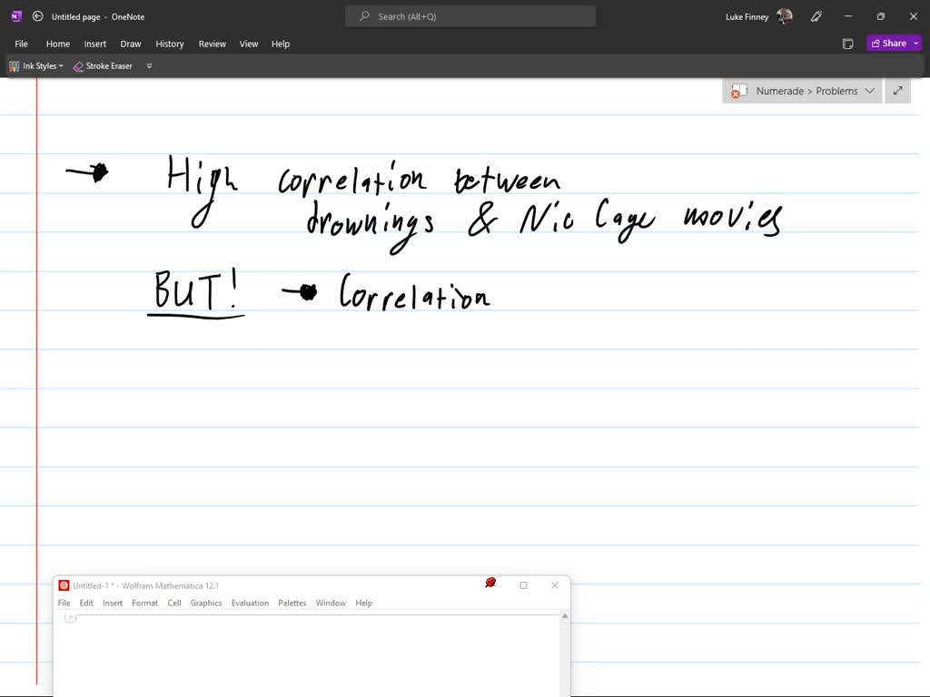Click Mathematica's scrollbar up arrow
930x697 pixels.
pyautogui.click(x=565, y=616)
